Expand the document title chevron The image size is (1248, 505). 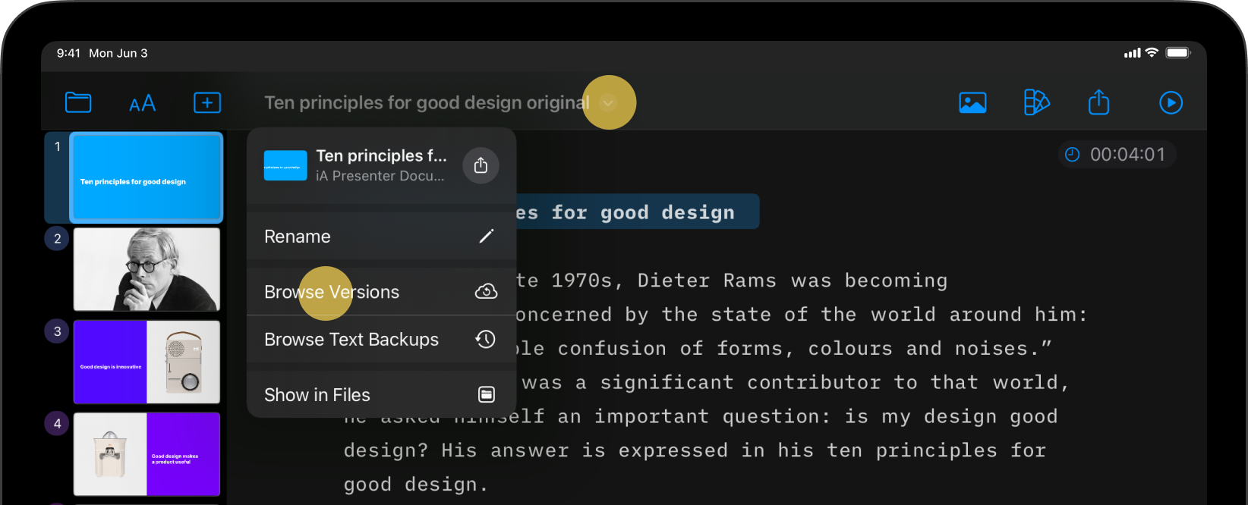coord(608,102)
